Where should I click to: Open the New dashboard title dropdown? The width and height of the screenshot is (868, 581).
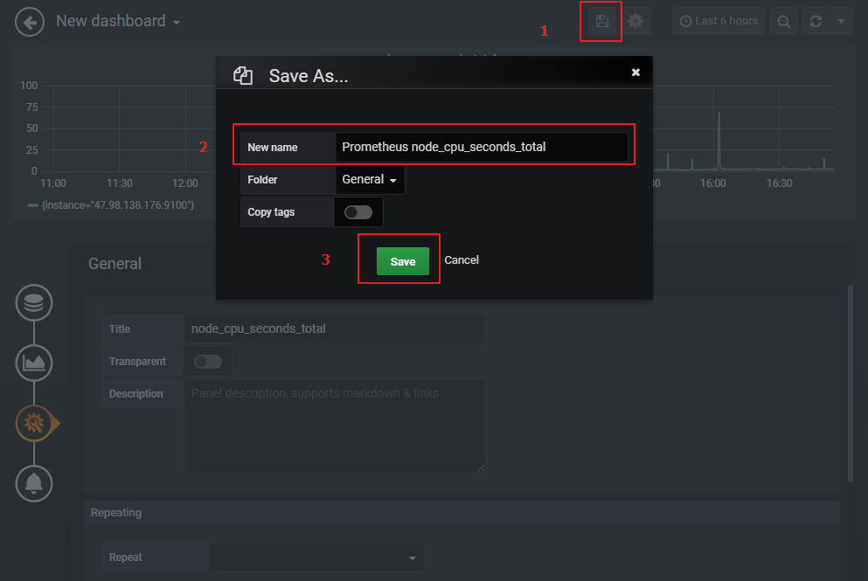[118, 21]
